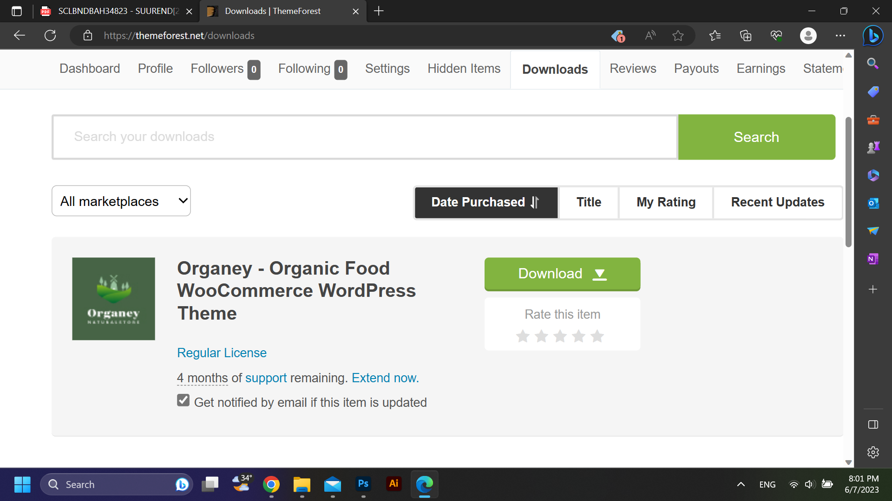Focus the Search your downloads field

coord(365,137)
